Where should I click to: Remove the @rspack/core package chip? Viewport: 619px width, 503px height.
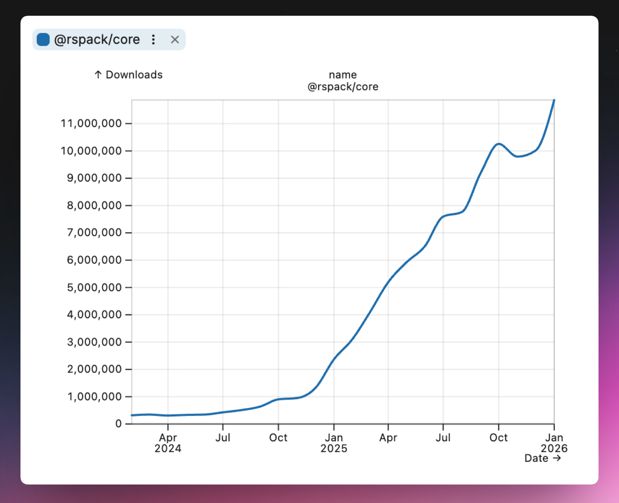coord(175,39)
